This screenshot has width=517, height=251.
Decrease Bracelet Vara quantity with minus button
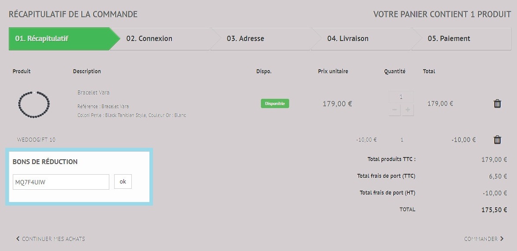(394, 110)
